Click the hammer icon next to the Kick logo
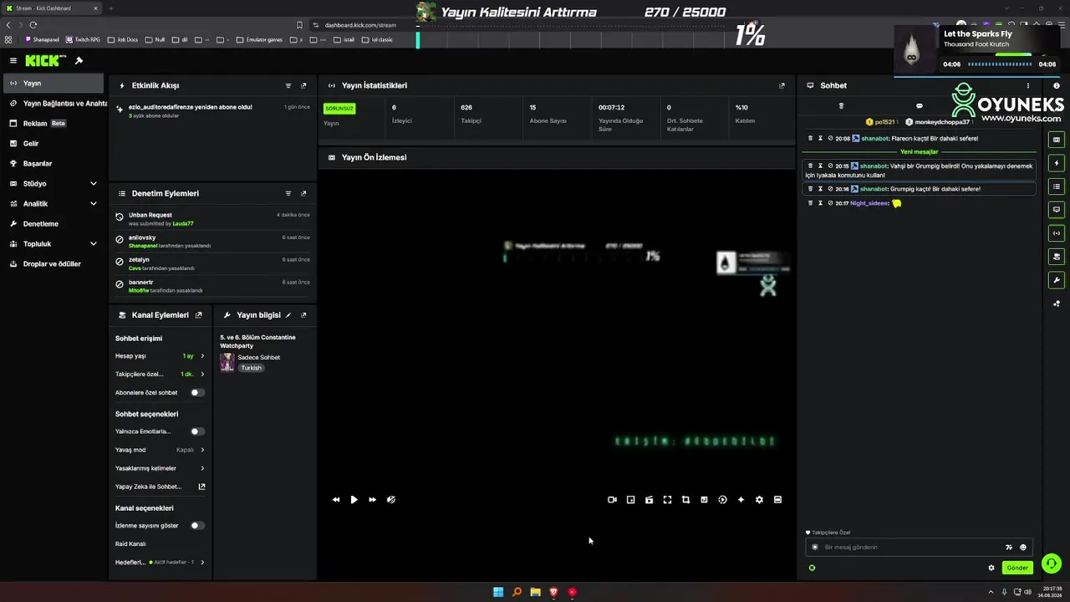 point(79,61)
